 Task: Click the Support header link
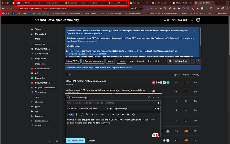pos(183,20)
